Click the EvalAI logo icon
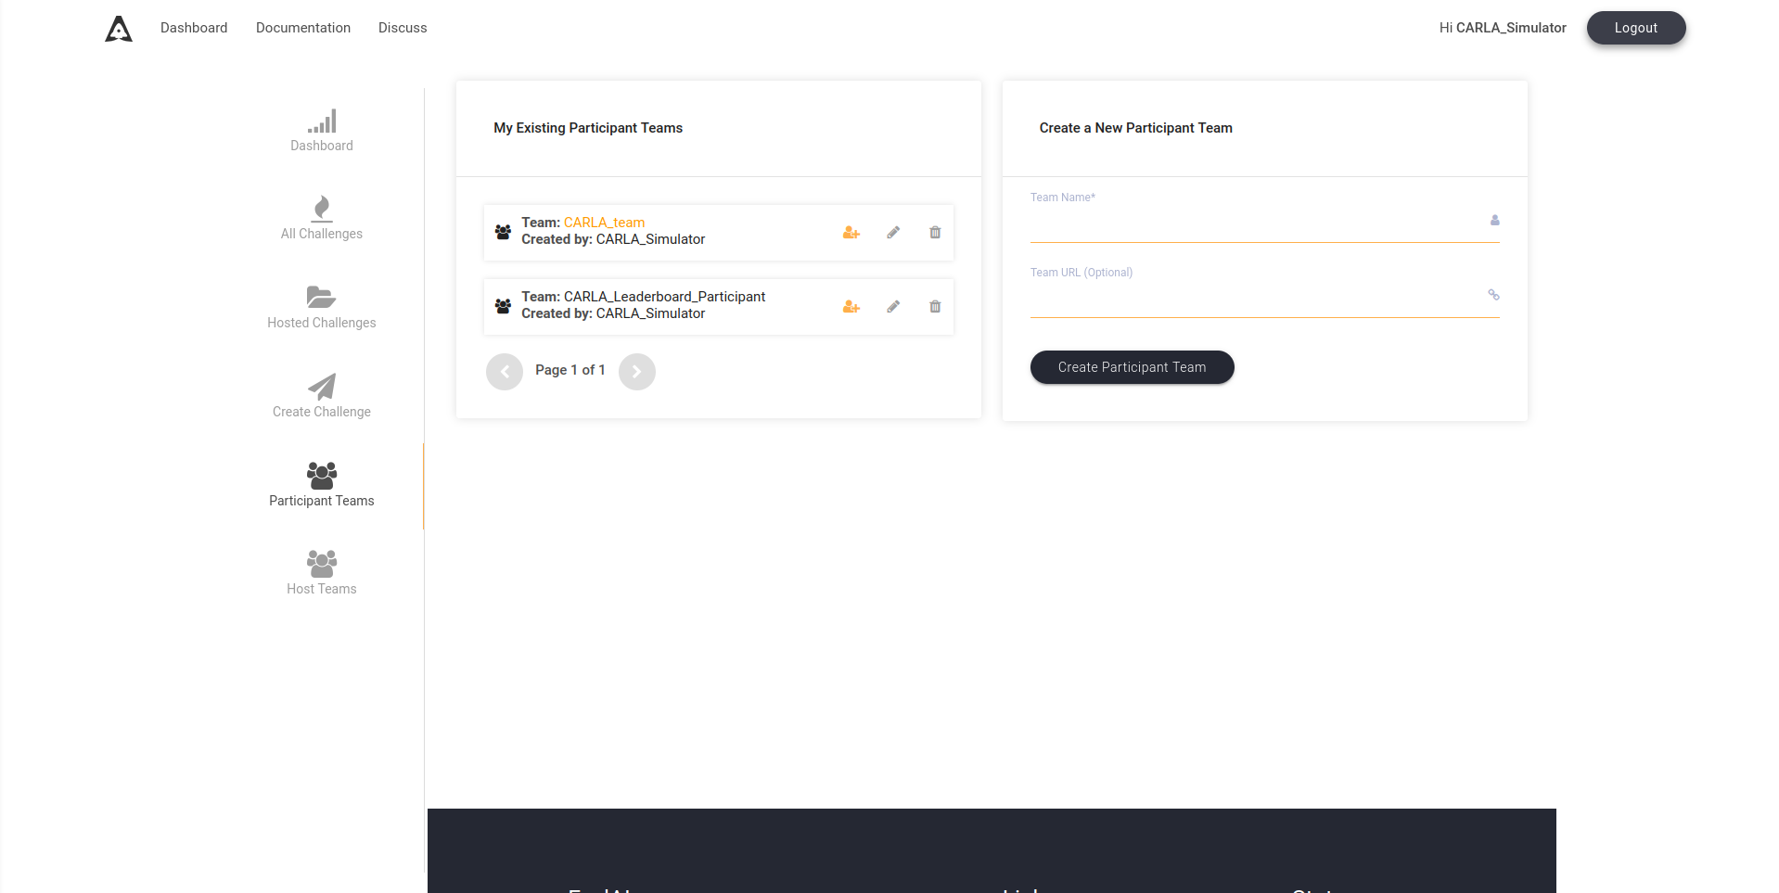The image size is (1779, 893). click(x=119, y=29)
